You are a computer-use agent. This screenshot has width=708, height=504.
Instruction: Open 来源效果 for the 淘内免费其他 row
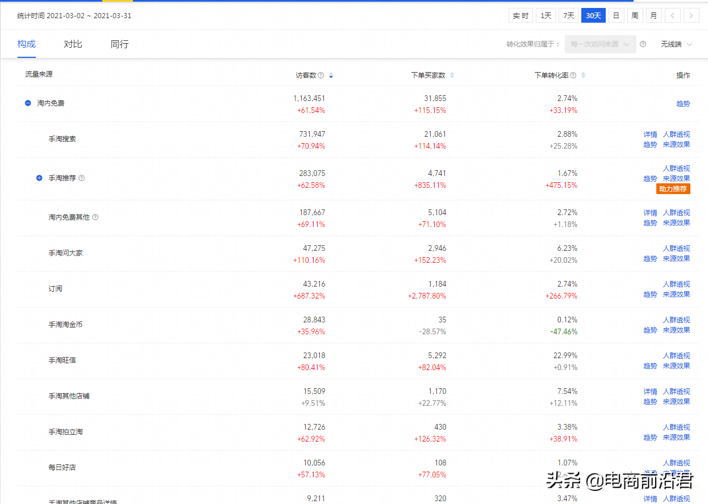(x=676, y=223)
